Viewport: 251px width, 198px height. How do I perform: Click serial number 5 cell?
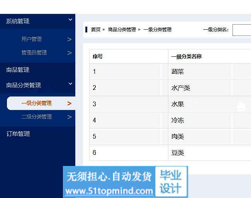pyautogui.click(x=129, y=136)
